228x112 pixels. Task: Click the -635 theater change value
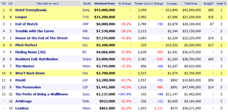(159, 59)
